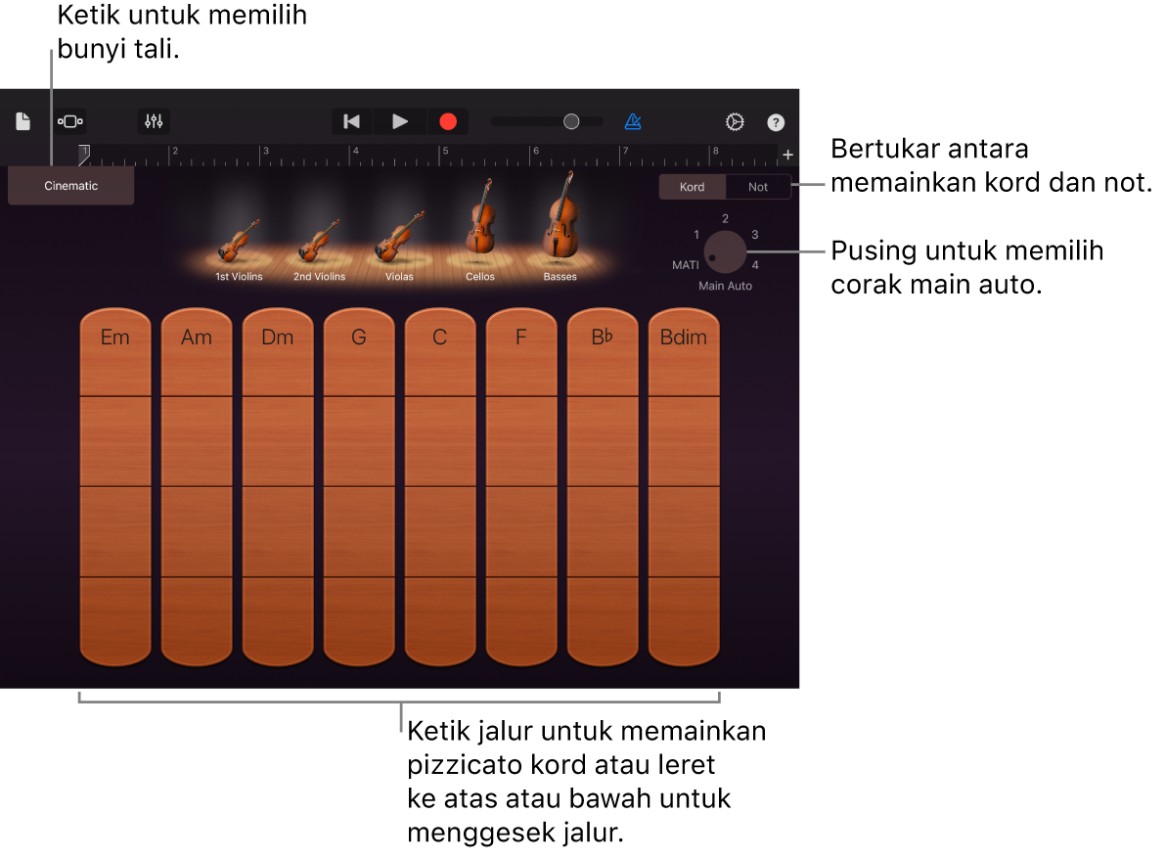Adjust the master volume slider knob
The height and width of the screenshot is (859, 1166).
tap(571, 121)
